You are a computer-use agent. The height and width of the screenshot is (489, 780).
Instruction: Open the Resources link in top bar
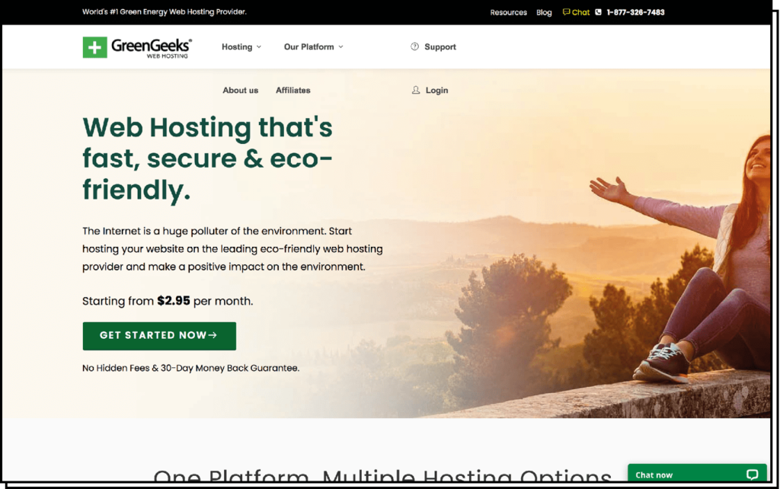tap(508, 12)
